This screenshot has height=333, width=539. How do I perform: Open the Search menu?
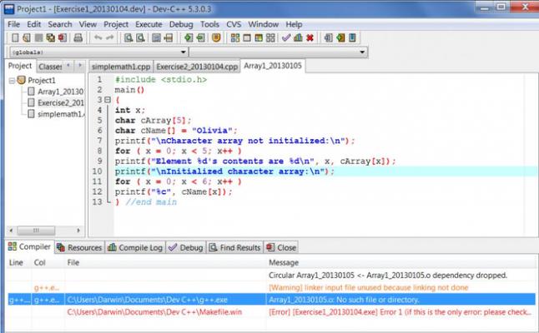pos(60,24)
